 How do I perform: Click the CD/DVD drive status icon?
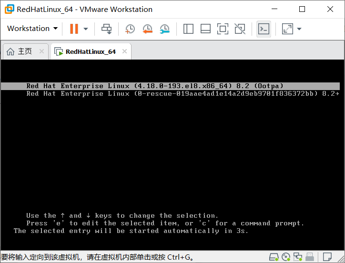[x=286, y=257]
